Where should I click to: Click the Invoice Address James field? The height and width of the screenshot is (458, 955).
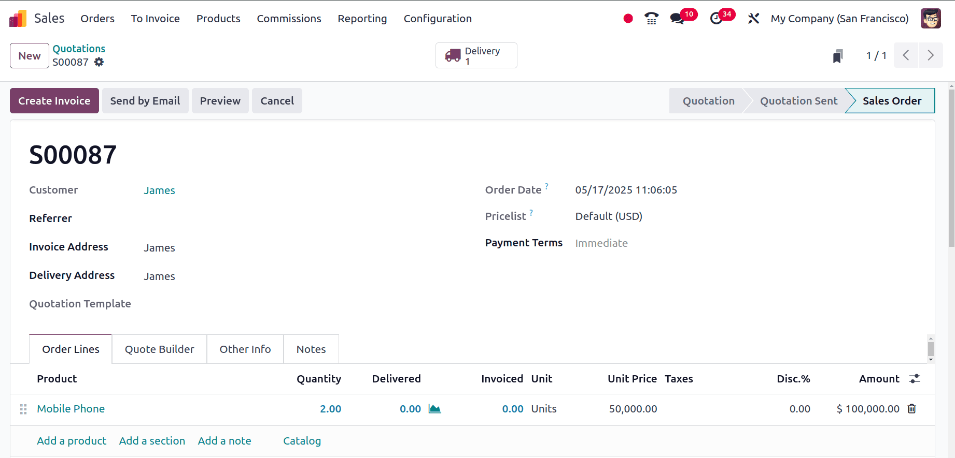coord(159,248)
